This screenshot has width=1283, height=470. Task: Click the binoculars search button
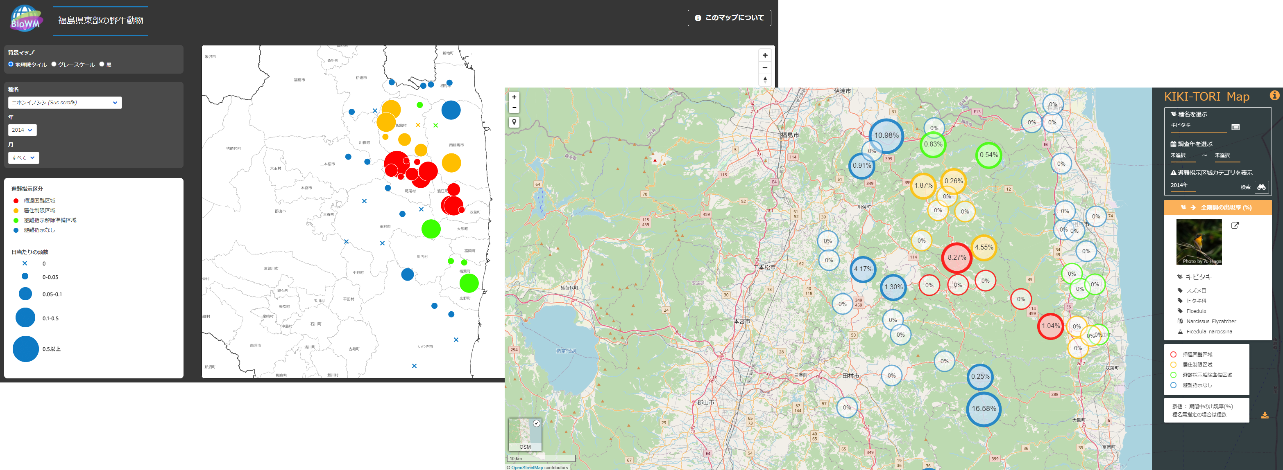[x=1261, y=187]
